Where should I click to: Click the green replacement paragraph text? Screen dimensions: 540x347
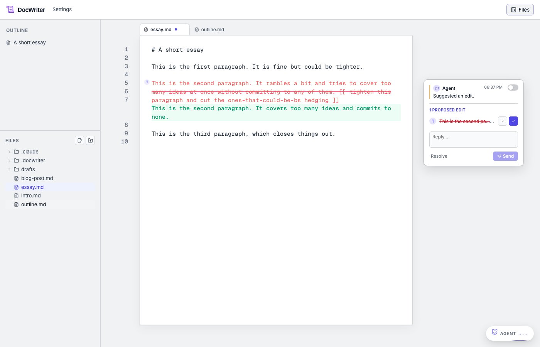point(276,113)
